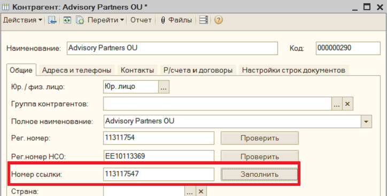Click Проверить next to Рег.номер НСО

[260, 156]
